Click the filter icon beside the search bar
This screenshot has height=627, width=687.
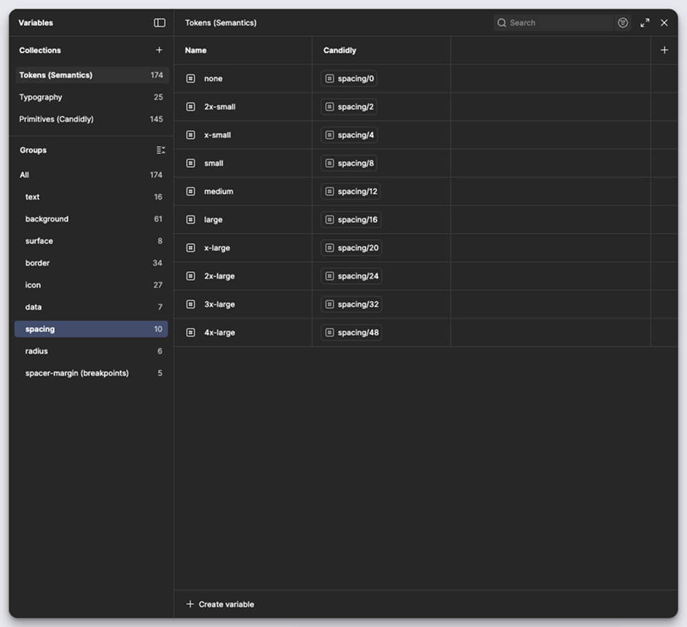click(623, 23)
